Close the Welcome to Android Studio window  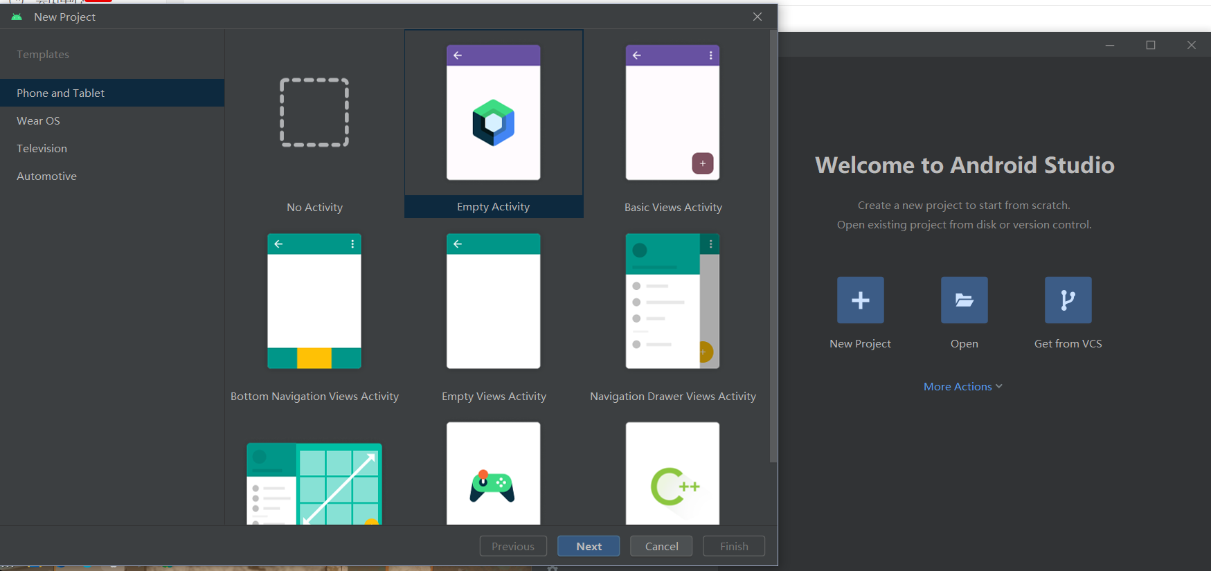click(x=1192, y=45)
